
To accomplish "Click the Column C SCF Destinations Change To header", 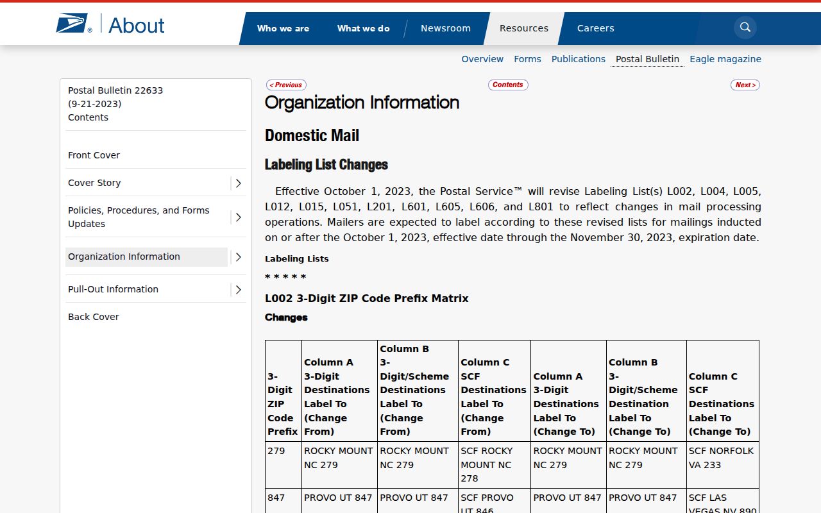I will point(722,391).
